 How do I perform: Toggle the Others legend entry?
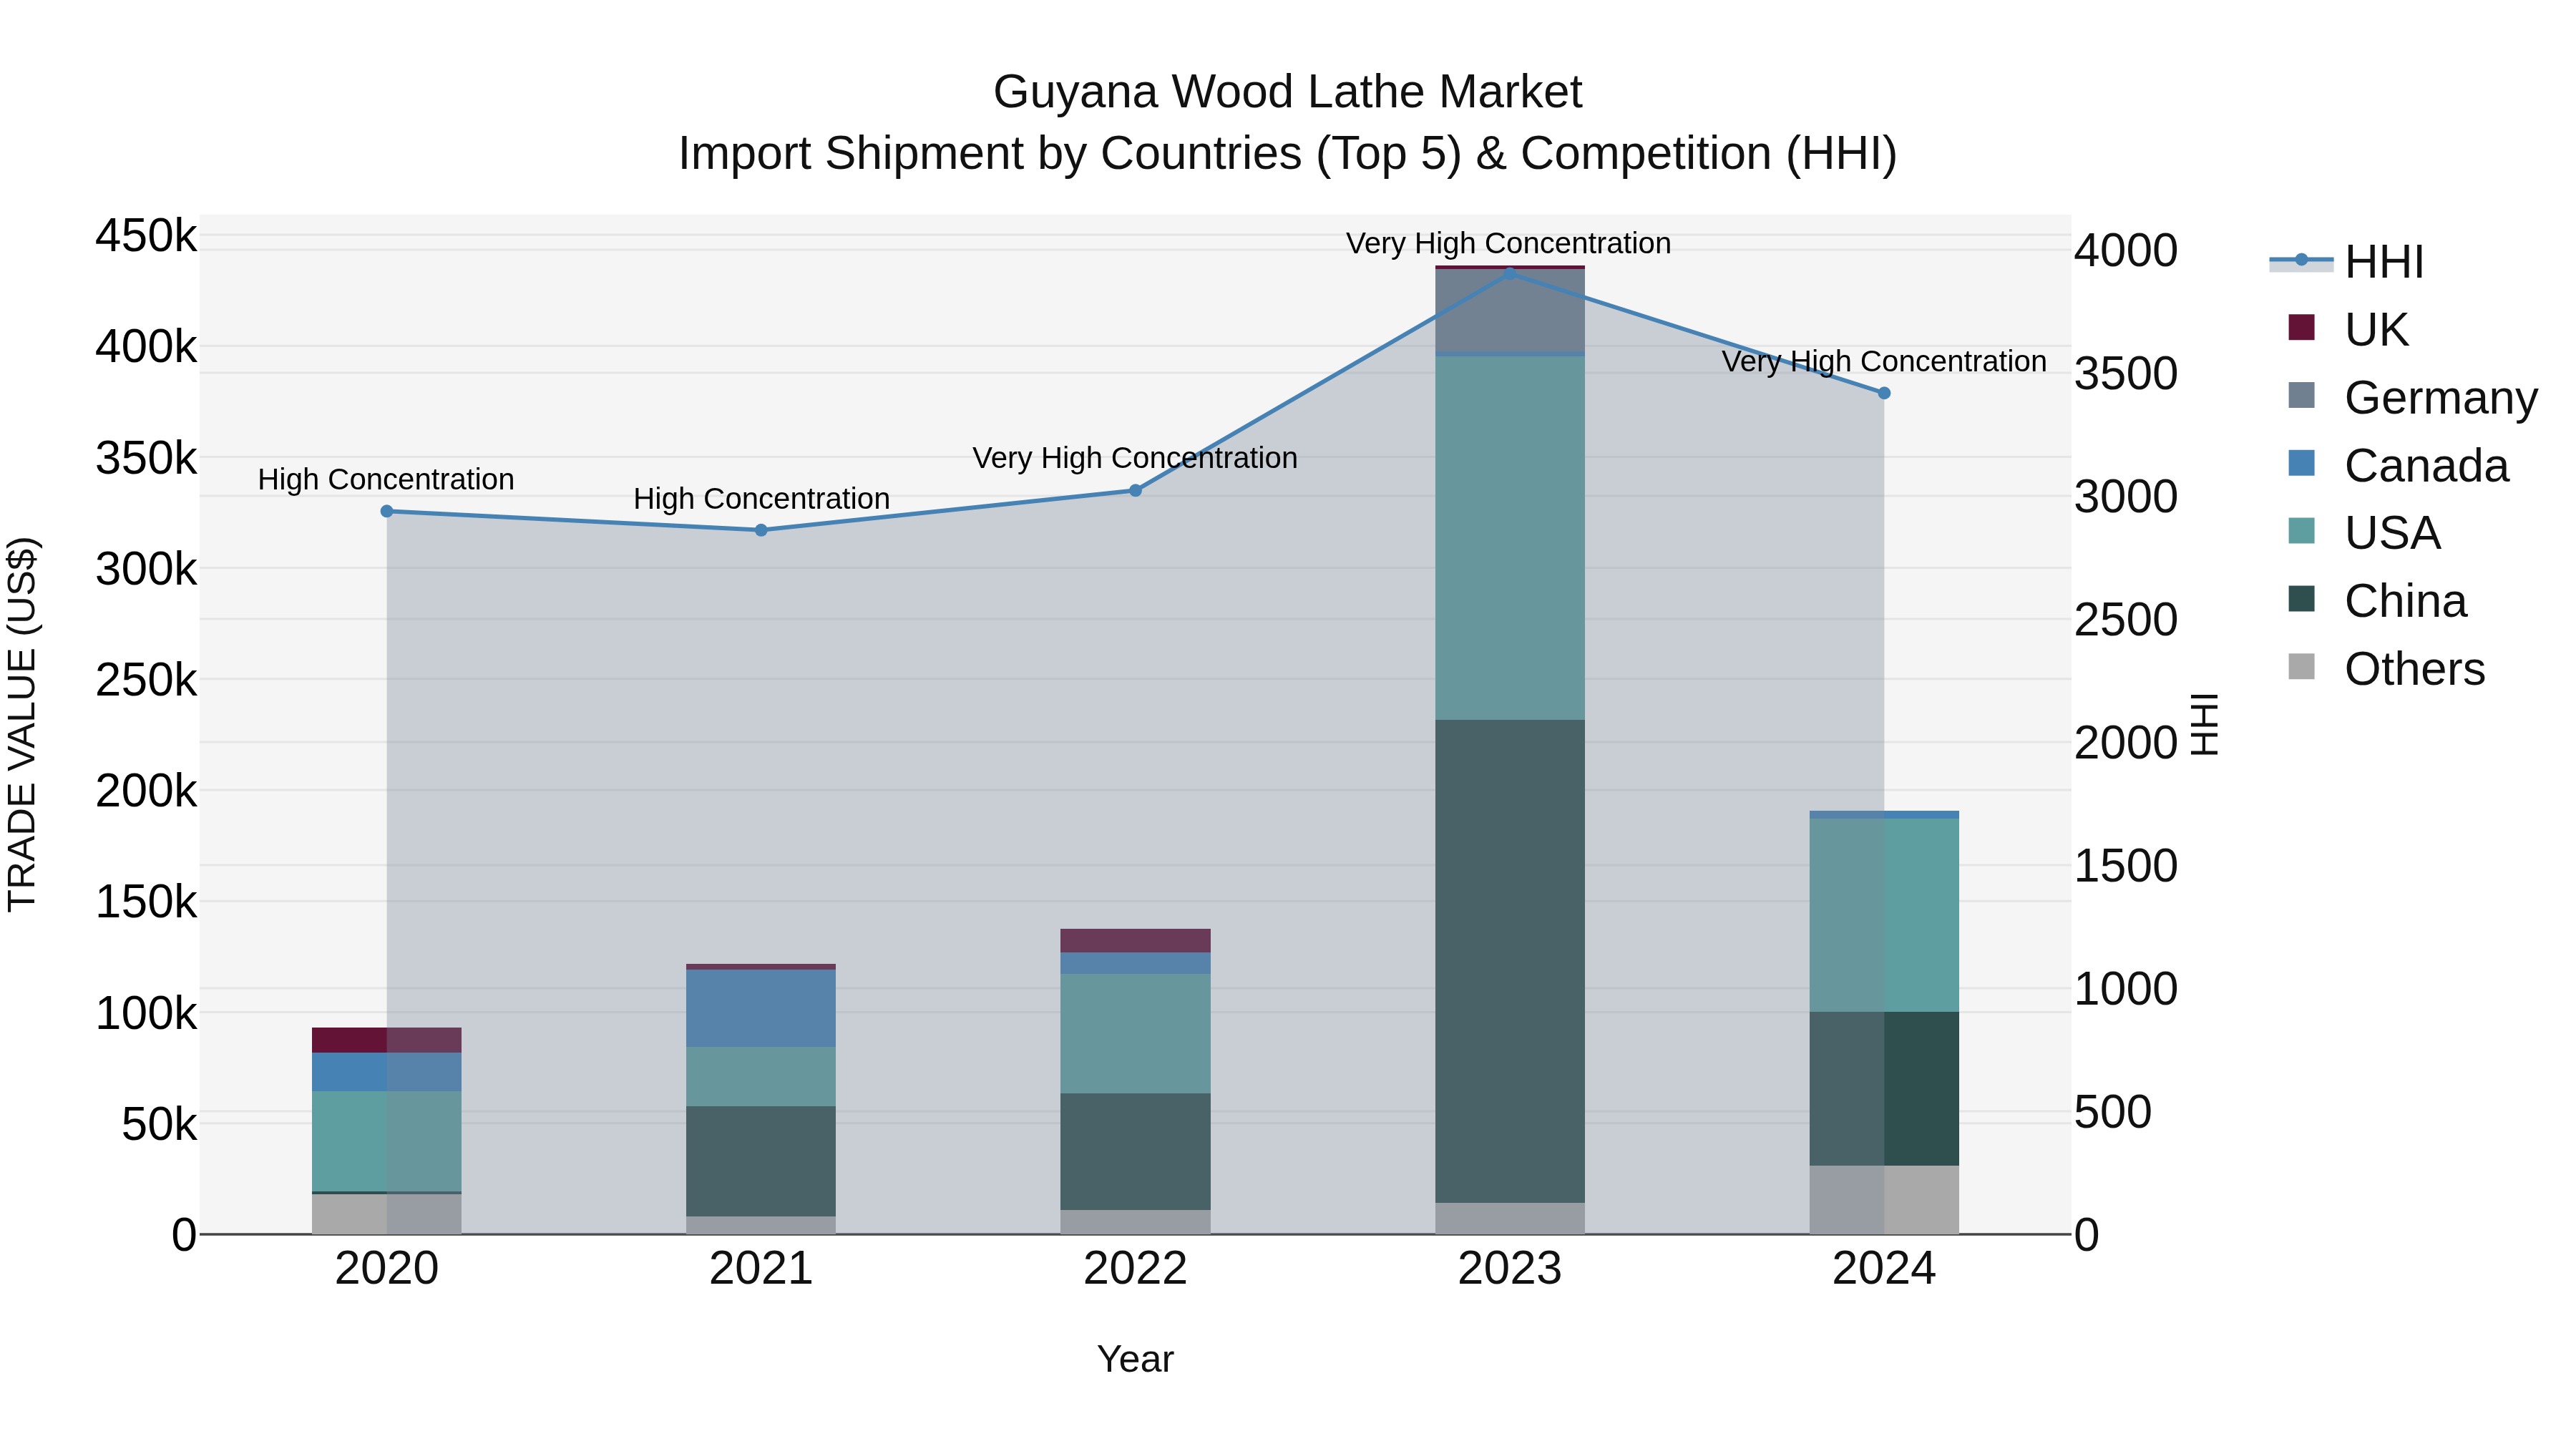point(2386,669)
